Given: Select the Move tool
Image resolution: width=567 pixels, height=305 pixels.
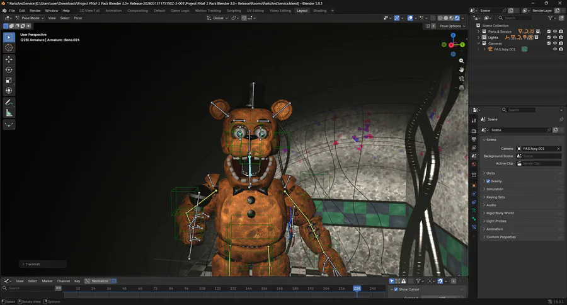Looking at the screenshot, I should (9, 59).
